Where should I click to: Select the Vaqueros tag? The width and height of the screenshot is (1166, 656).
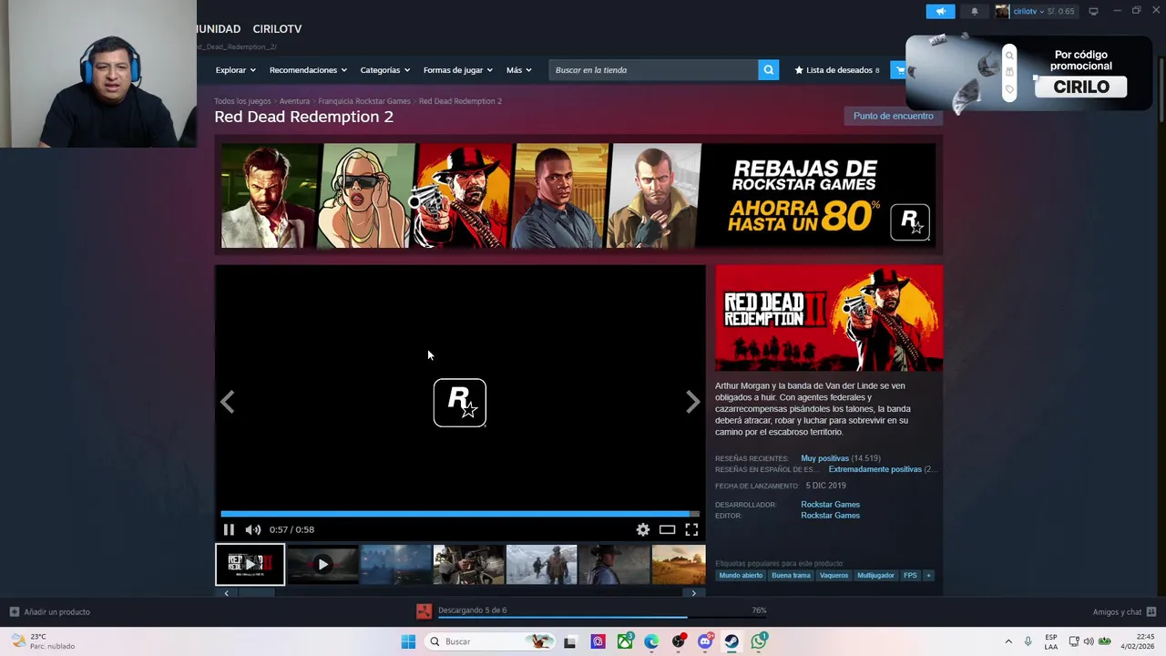pyautogui.click(x=834, y=575)
